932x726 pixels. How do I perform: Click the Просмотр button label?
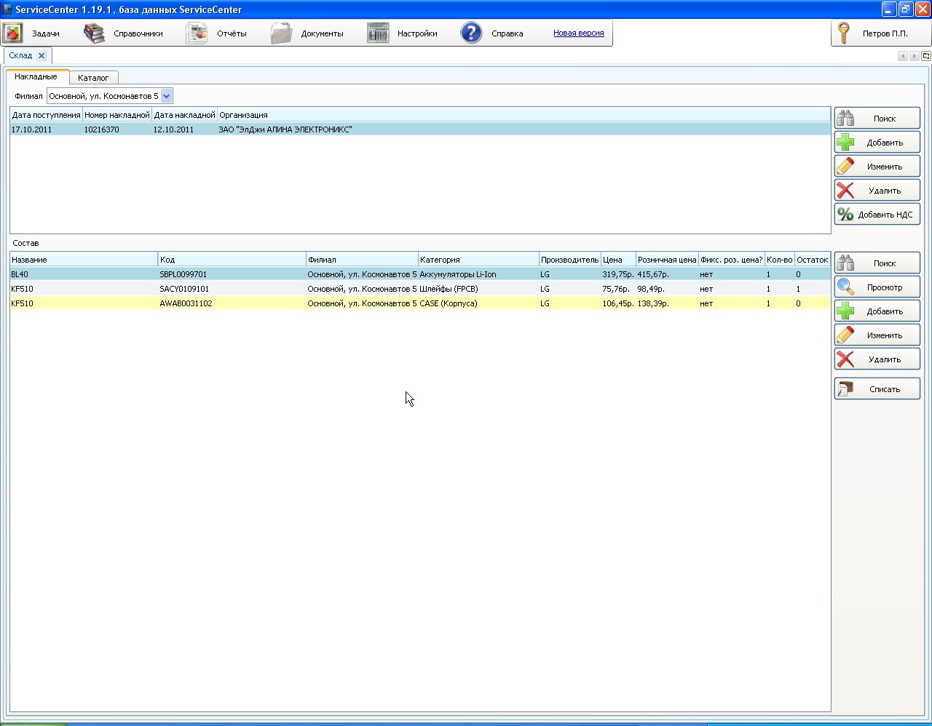(x=885, y=287)
